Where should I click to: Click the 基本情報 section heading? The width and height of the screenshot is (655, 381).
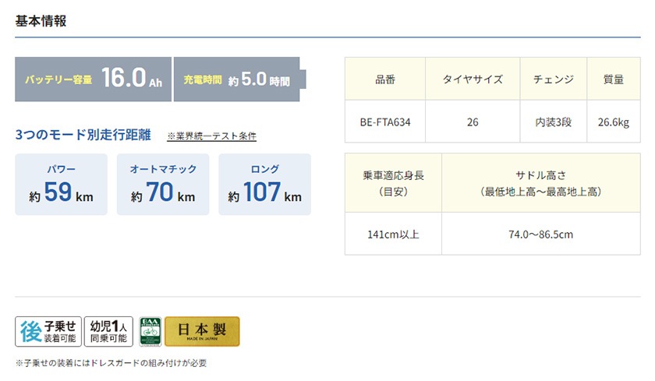[41, 21]
